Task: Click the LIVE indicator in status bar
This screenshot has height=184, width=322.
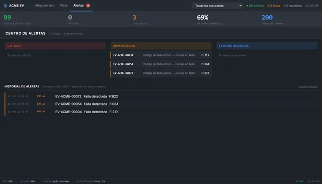Action: click(x=300, y=181)
